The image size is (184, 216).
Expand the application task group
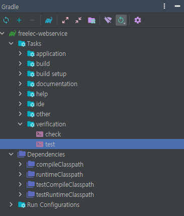[20, 53]
